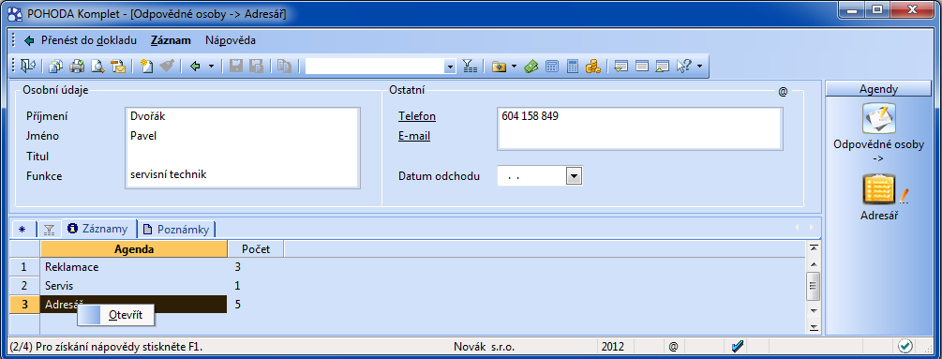The width and height of the screenshot is (942, 359).
Task: Click the single floppy disk save icon
Action: (x=236, y=66)
